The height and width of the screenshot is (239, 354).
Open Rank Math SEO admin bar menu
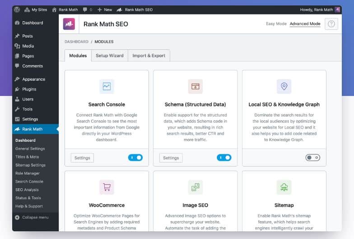[x=135, y=10]
